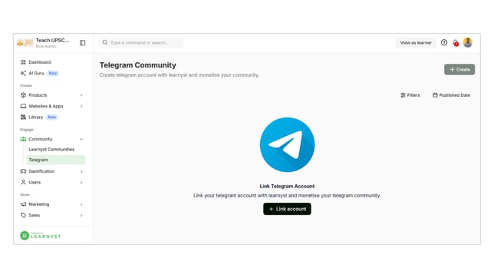Image resolution: width=494 pixels, height=278 pixels.
Task: Open the Dashboard icon in sidebar
Action: point(23,62)
